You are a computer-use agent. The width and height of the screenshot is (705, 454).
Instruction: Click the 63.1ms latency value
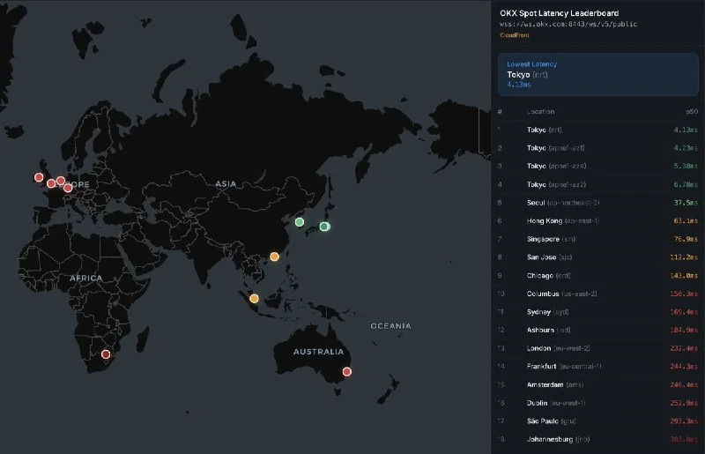686,221
